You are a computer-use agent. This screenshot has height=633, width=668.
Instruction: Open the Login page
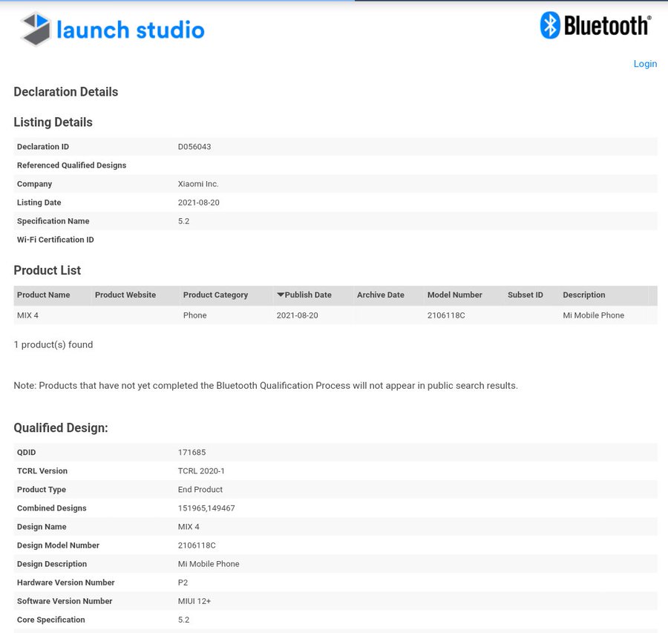point(644,64)
